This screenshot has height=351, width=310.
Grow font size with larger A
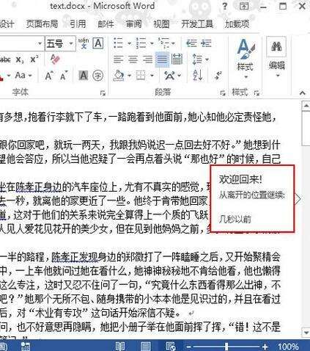[49, 76]
